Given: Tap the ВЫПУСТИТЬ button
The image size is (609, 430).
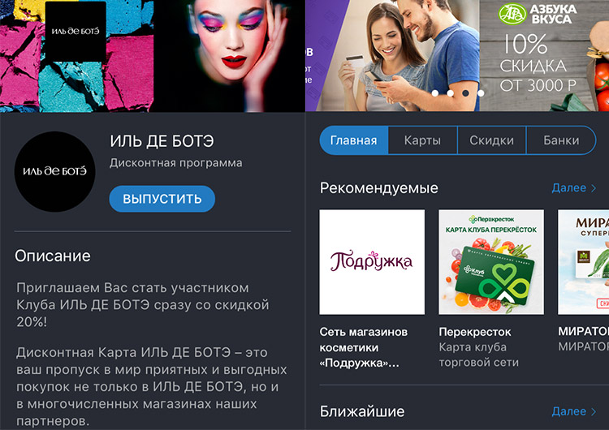Looking at the screenshot, I should 162,199.
